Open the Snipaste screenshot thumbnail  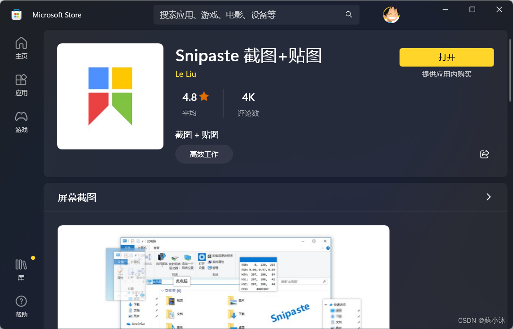point(223,277)
